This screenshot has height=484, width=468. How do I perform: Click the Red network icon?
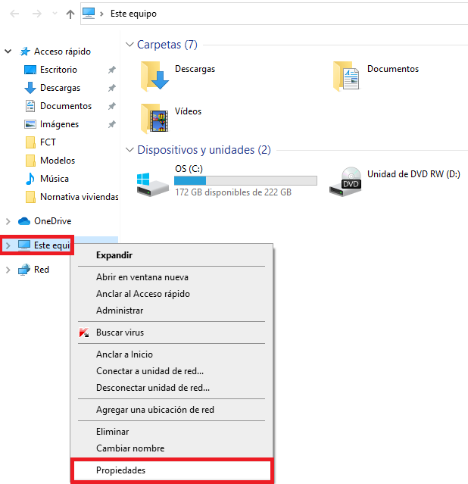pyautogui.click(x=24, y=270)
